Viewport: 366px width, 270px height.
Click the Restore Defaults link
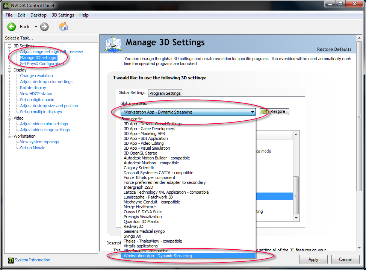(334, 49)
